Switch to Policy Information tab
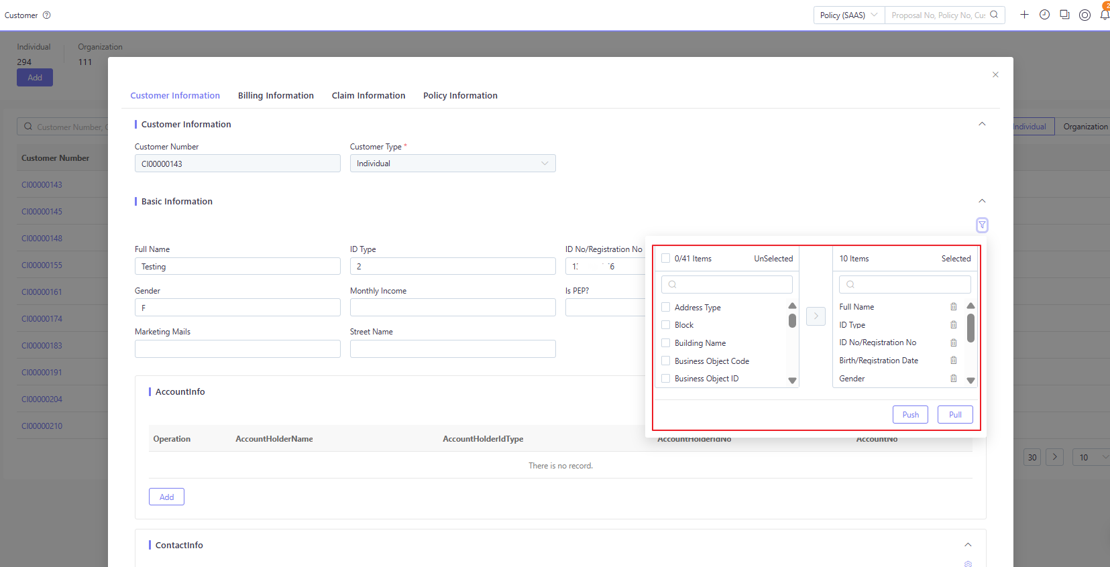This screenshot has height=567, width=1110. (x=460, y=96)
